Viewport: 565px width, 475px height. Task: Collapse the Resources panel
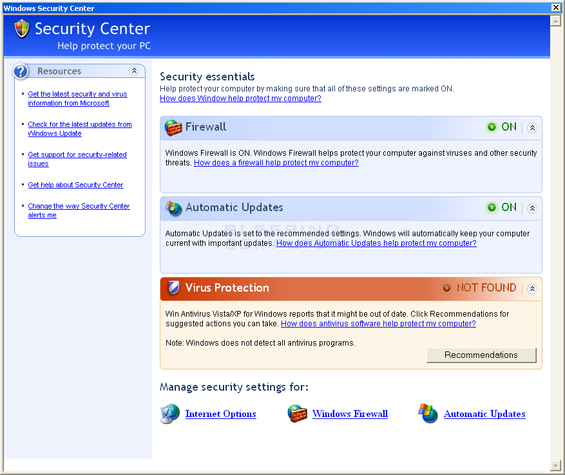pyautogui.click(x=134, y=71)
